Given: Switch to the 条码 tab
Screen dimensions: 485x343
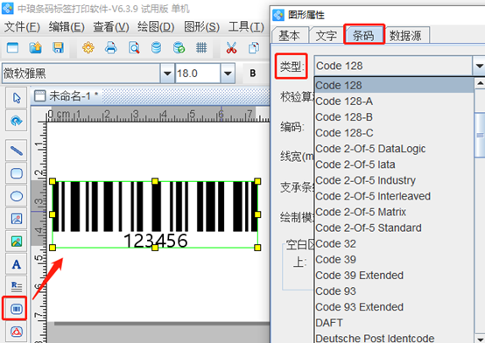Looking at the screenshot, I should pos(364,35).
